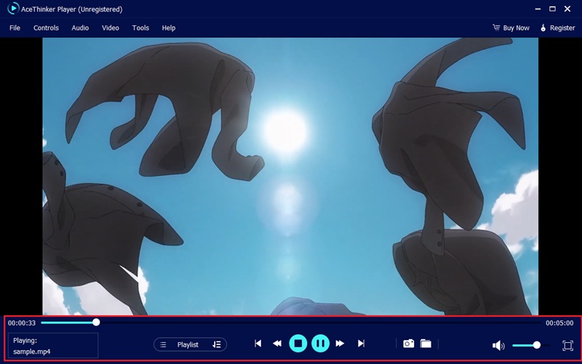Close the AceThinker Player window
Image resolution: width=582 pixels, height=364 pixels.
coord(567,9)
